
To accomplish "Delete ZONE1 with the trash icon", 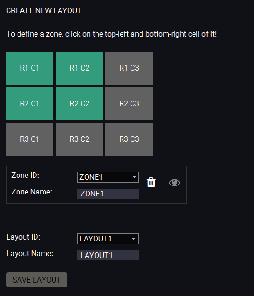I will click(151, 183).
